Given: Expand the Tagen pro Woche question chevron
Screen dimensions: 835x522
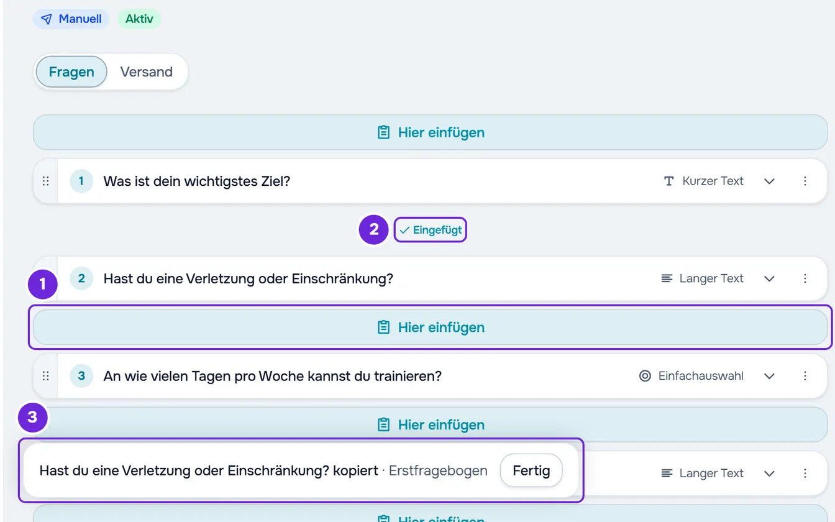Looking at the screenshot, I should [x=769, y=376].
